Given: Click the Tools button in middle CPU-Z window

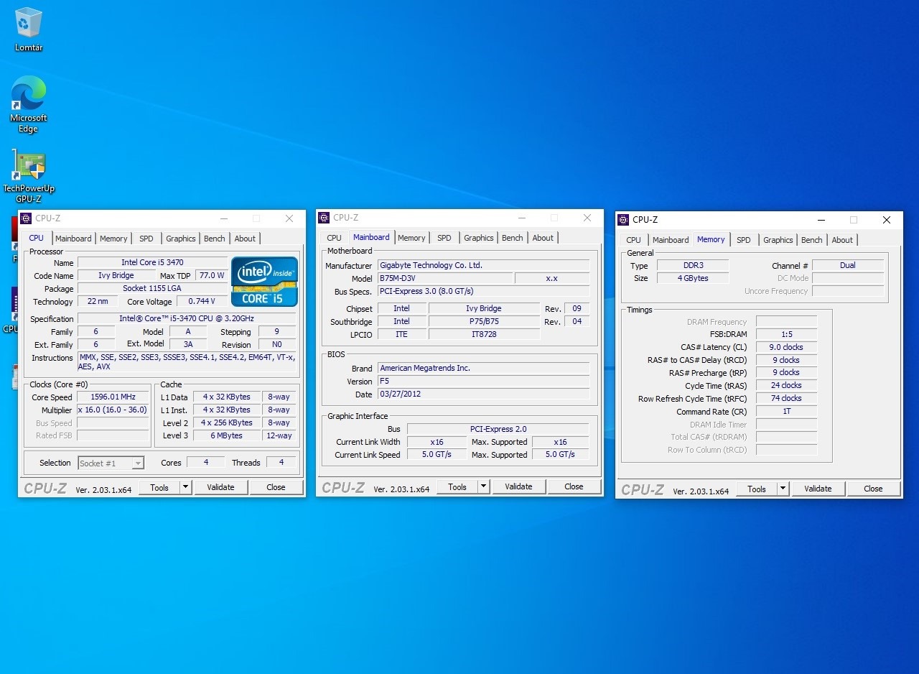Looking at the screenshot, I should click(x=457, y=486).
